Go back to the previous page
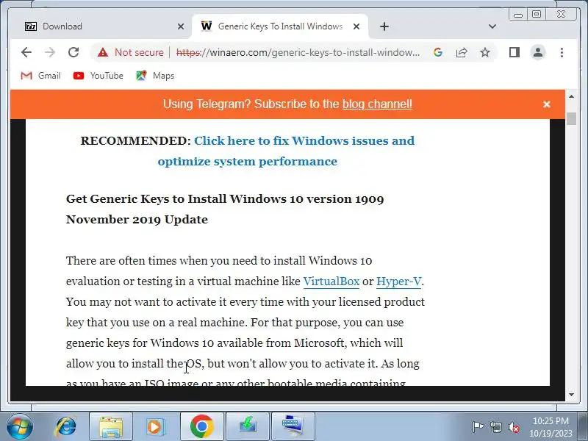588x441 pixels. pos(26,52)
